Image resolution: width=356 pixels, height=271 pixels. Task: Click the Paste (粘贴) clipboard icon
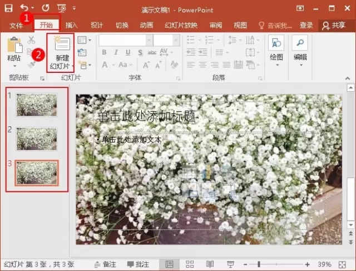14,47
